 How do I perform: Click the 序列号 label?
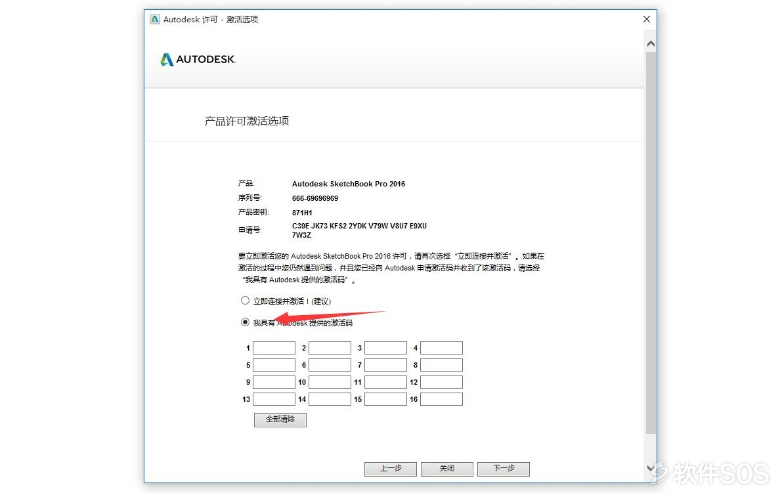click(x=249, y=198)
